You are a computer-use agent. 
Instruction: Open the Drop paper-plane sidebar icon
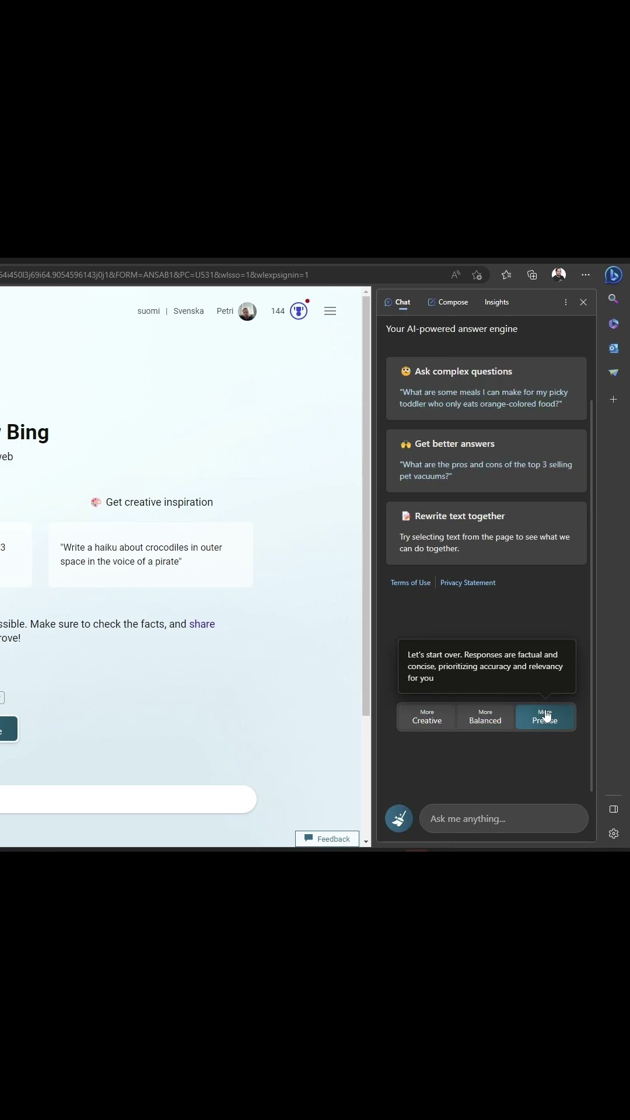pos(613,373)
